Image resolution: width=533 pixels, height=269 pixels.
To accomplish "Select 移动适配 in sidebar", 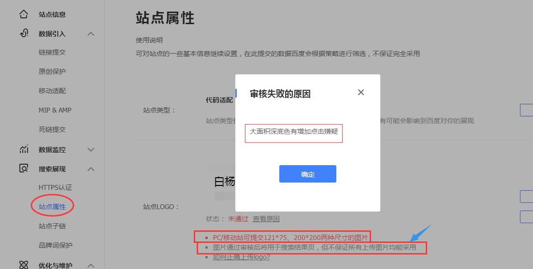I will coord(52,91).
